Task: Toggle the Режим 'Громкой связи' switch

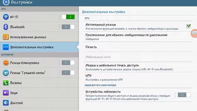Action: coord(68,73)
